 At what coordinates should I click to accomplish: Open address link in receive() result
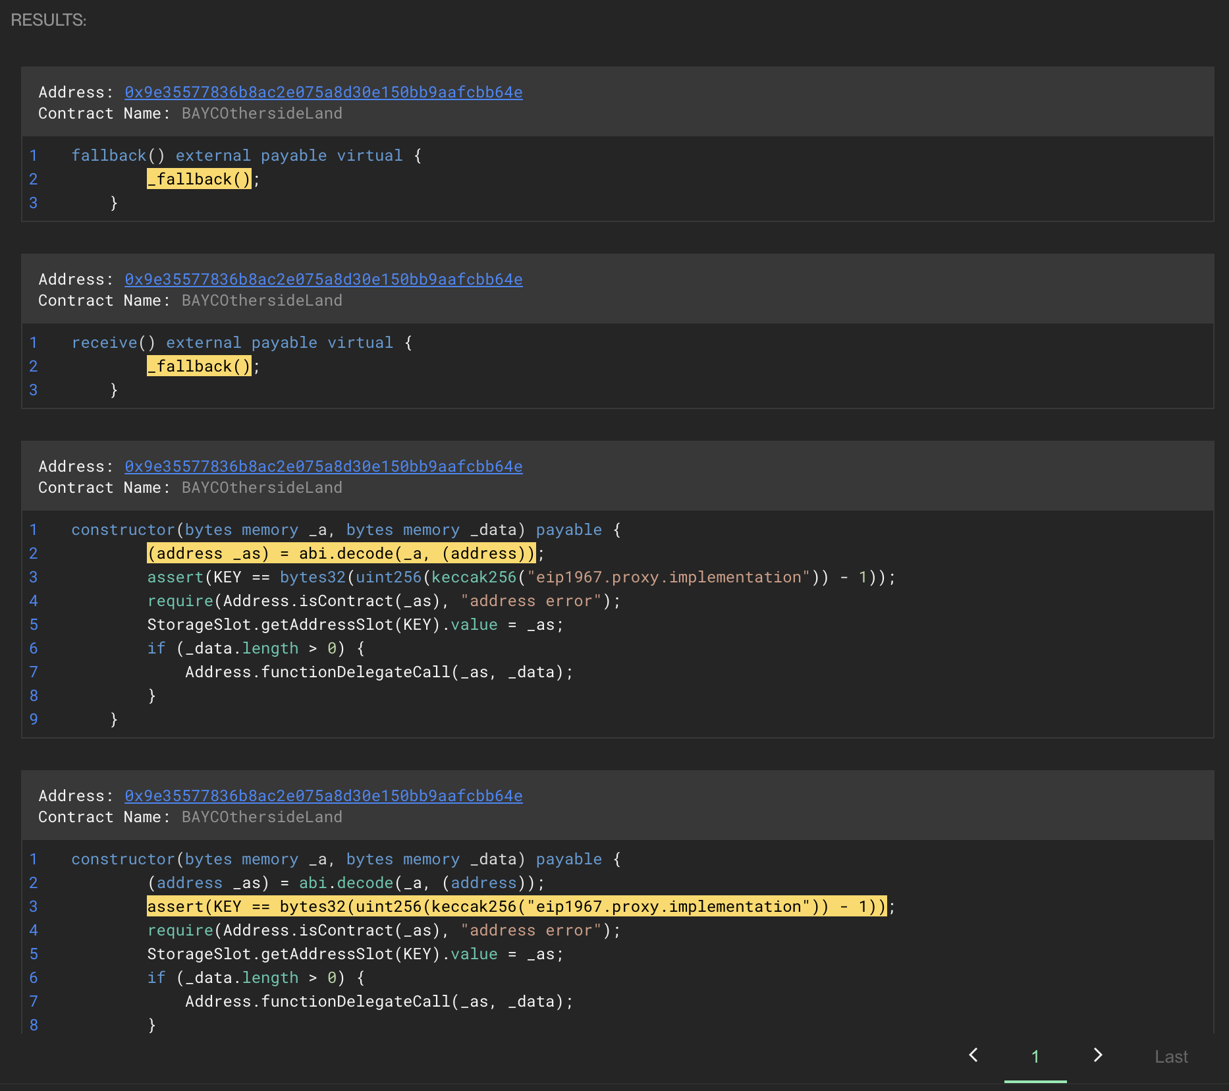click(323, 279)
